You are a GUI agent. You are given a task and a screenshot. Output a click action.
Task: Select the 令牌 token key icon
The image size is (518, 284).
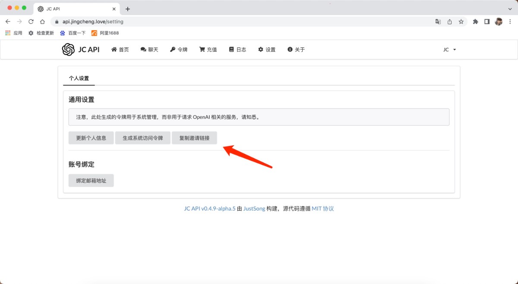pos(172,49)
